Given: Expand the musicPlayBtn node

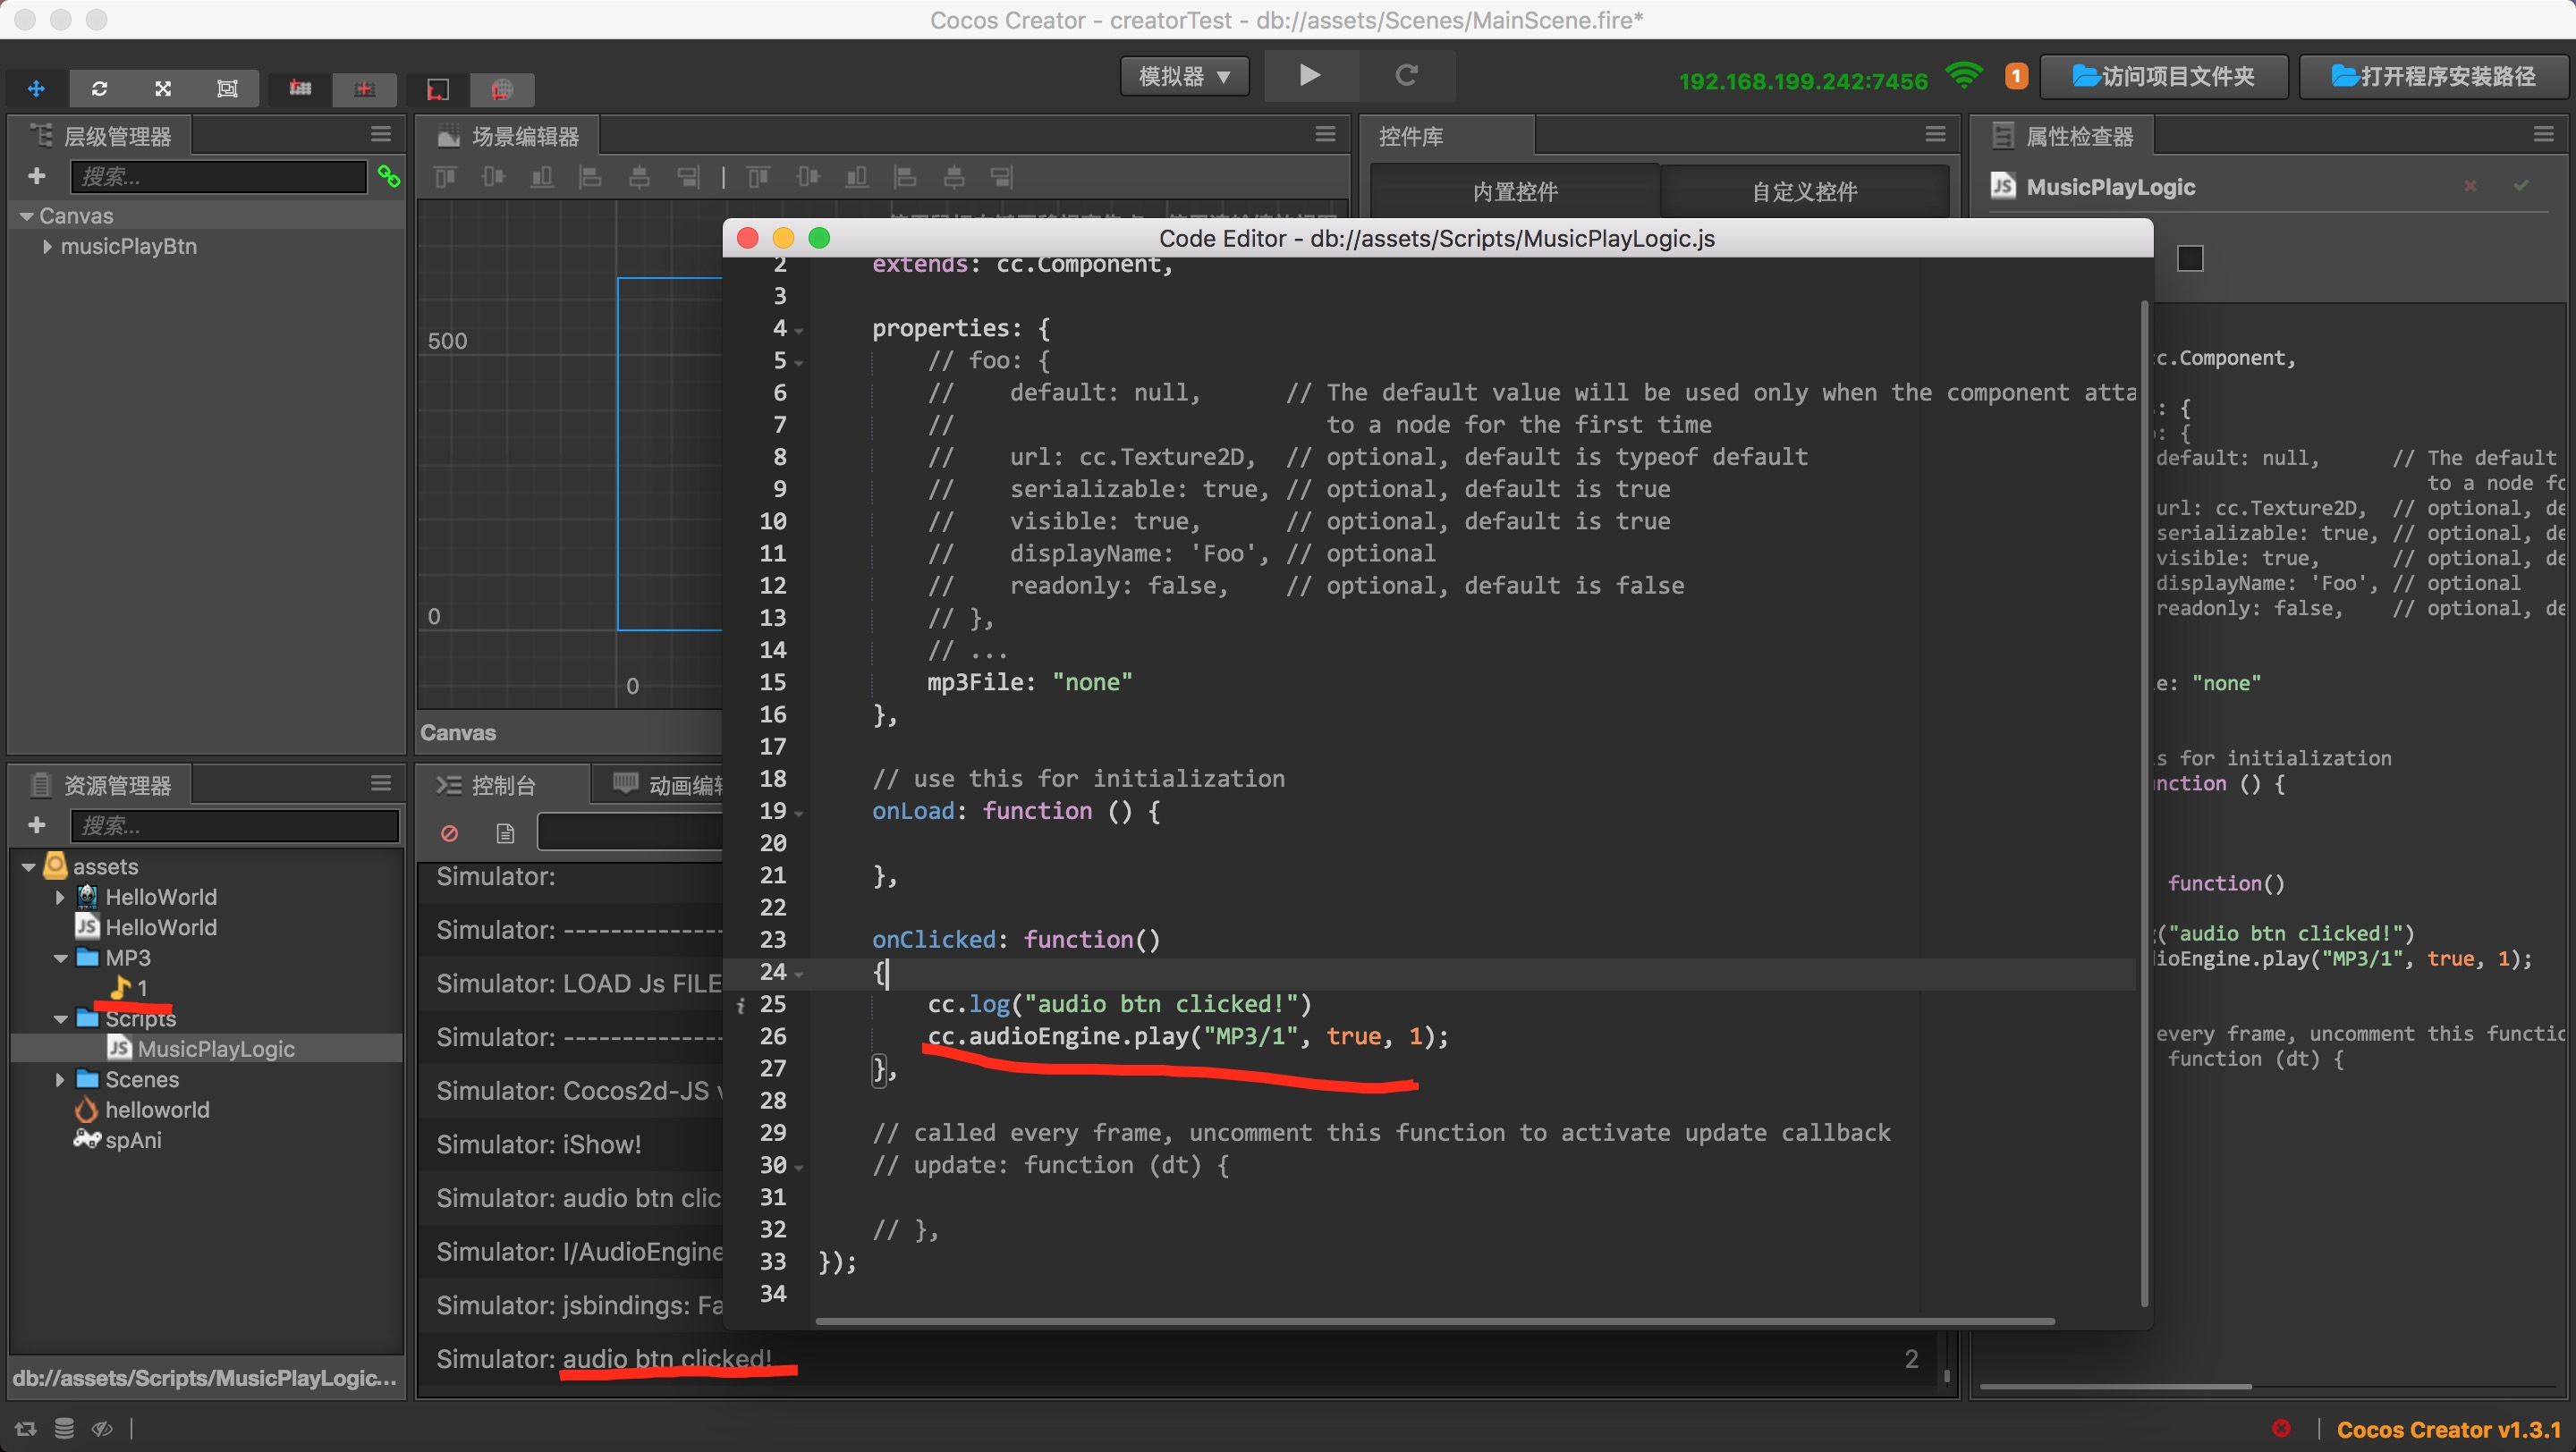Looking at the screenshot, I should pyautogui.click(x=47, y=247).
